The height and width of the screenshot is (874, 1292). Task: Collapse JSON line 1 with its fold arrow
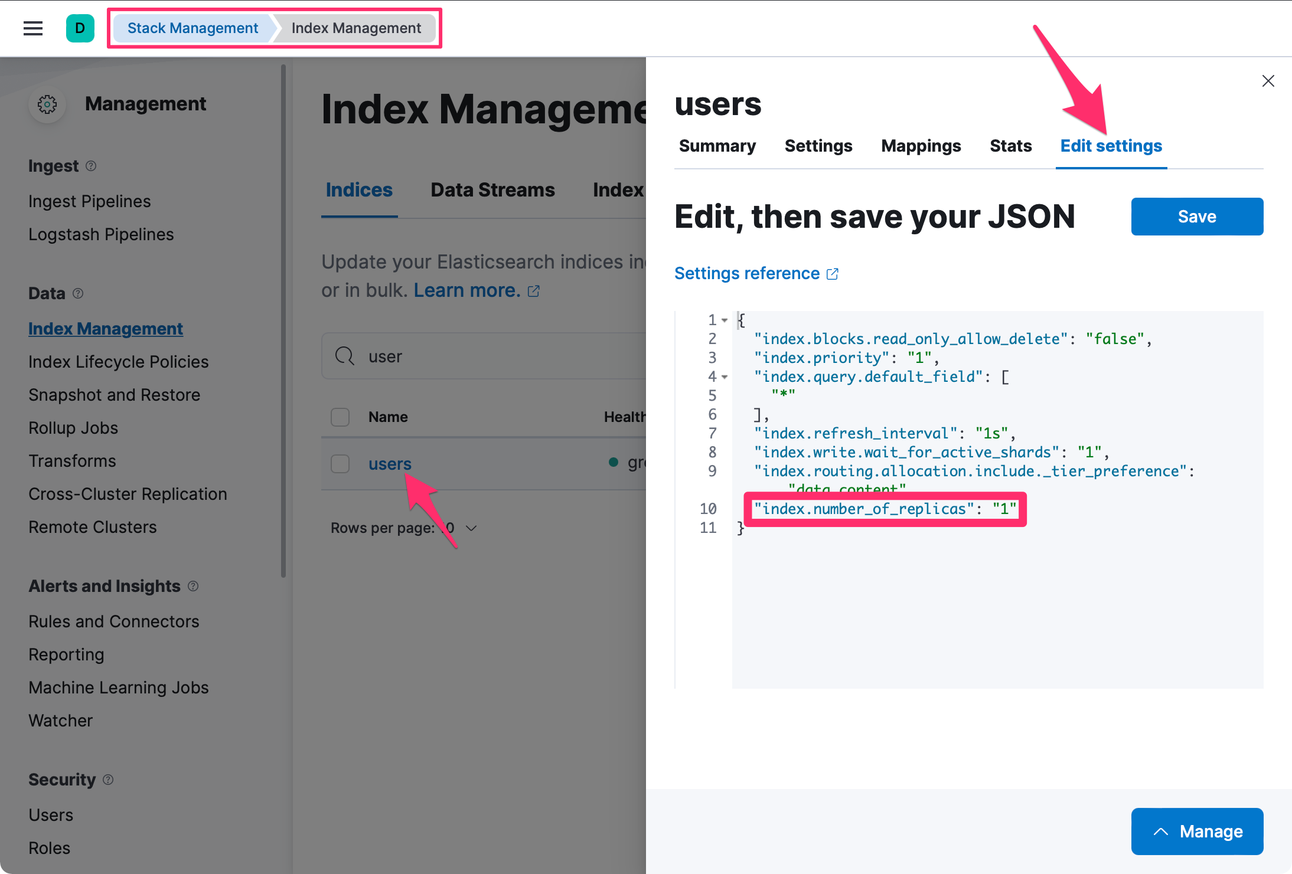click(x=725, y=320)
